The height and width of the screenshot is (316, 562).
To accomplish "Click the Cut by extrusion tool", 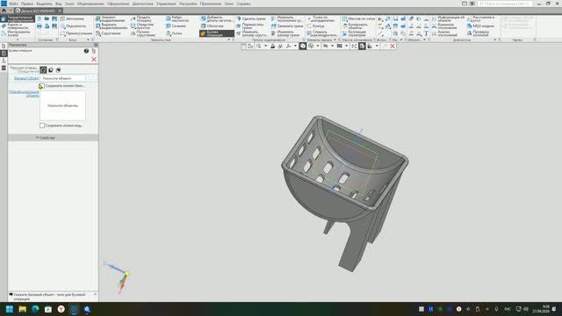I will tap(111, 26).
